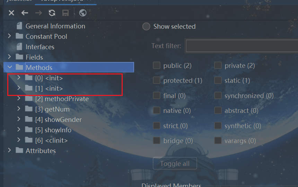
Task: Toggle the static filter checkbox
Action: 218,80
